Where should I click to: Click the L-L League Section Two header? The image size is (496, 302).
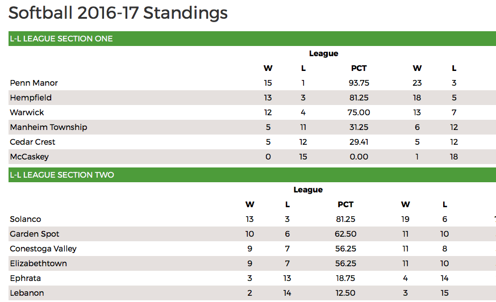[252, 175]
